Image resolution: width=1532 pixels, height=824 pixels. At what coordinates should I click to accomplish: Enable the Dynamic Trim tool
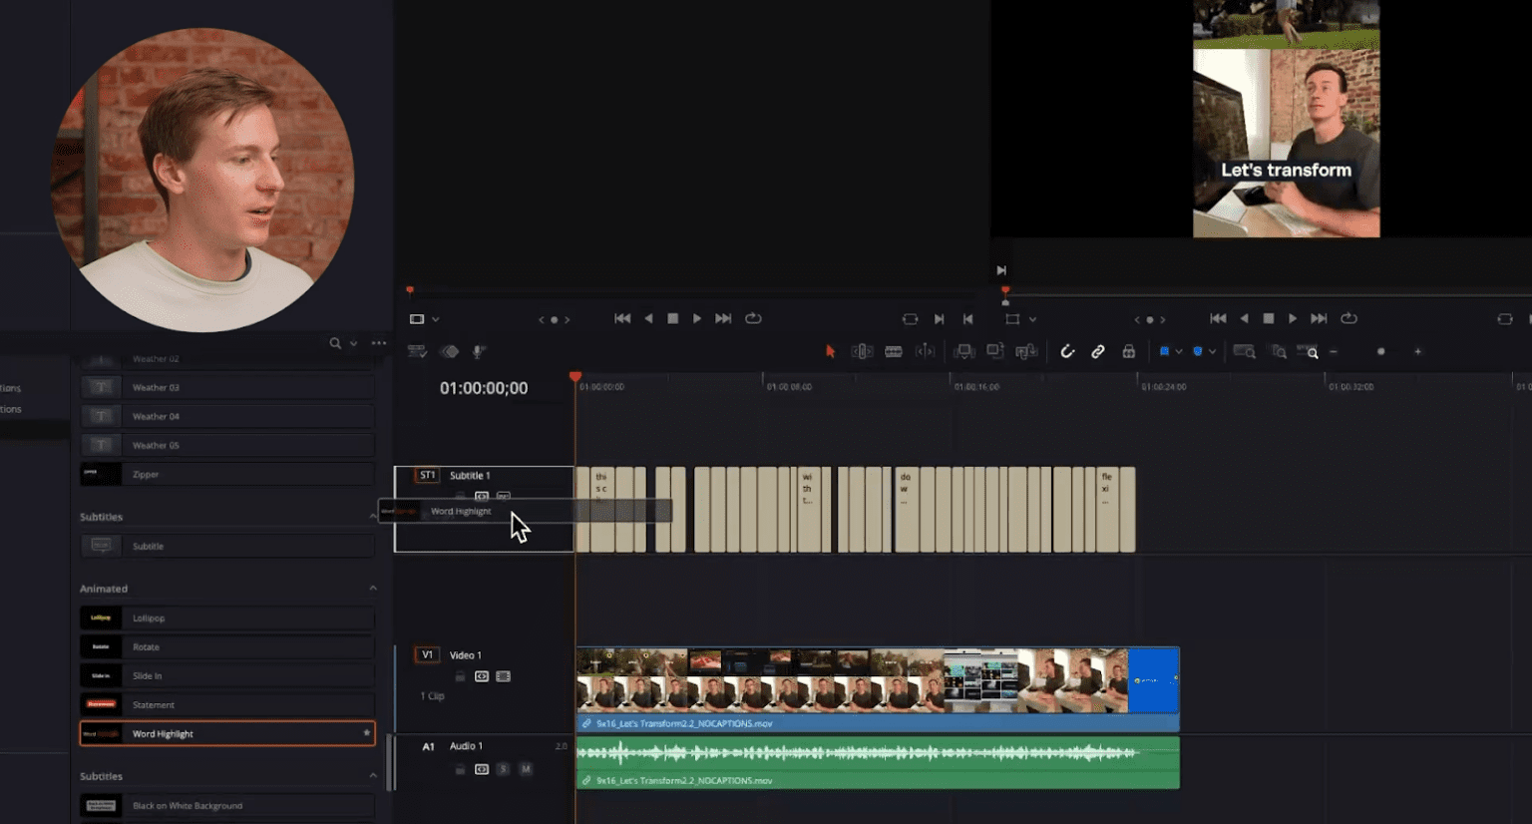(x=926, y=351)
